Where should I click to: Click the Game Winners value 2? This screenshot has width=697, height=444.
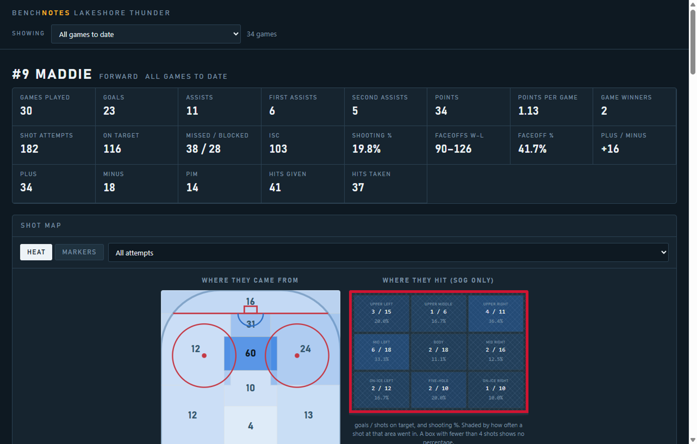(604, 111)
